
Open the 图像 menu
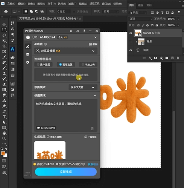pyautogui.click(x=31, y=4)
